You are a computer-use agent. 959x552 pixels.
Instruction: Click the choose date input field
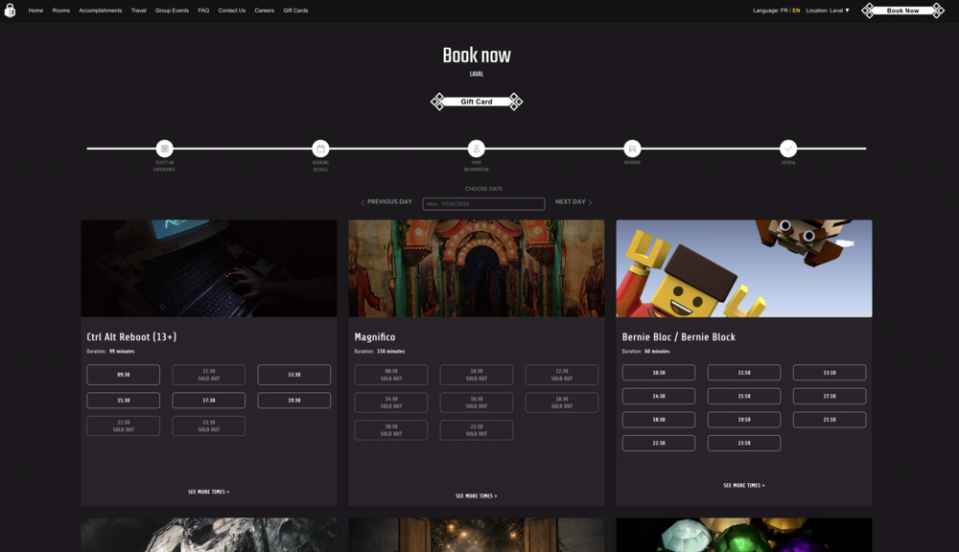click(x=483, y=203)
